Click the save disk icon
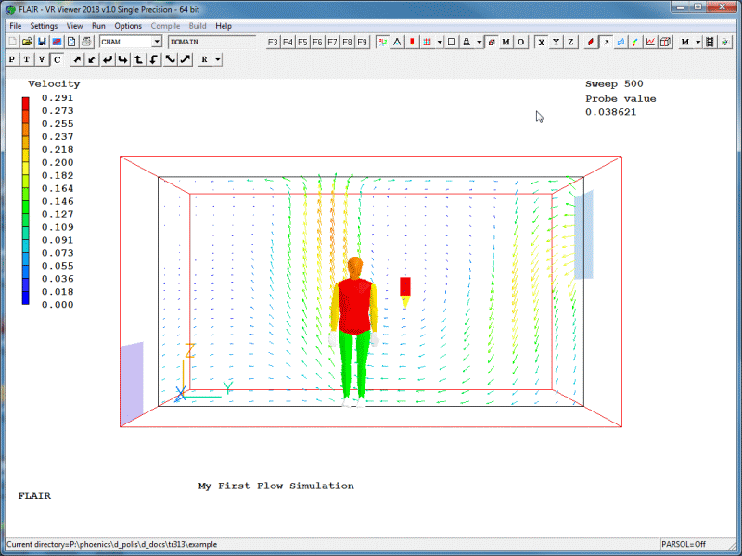 [x=42, y=42]
